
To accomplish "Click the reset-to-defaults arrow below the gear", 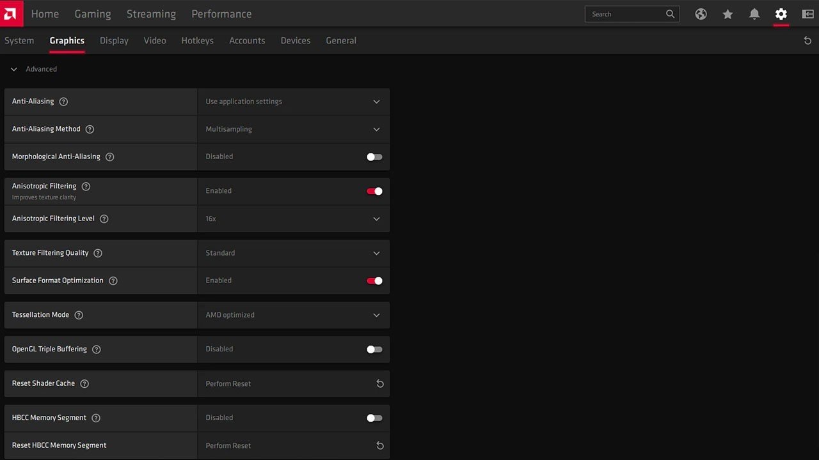I will pyautogui.click(x=807, y=41).
